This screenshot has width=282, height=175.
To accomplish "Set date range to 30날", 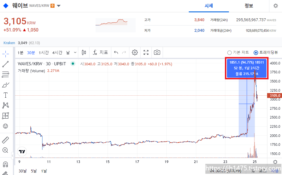I will (x=23, y=171).
